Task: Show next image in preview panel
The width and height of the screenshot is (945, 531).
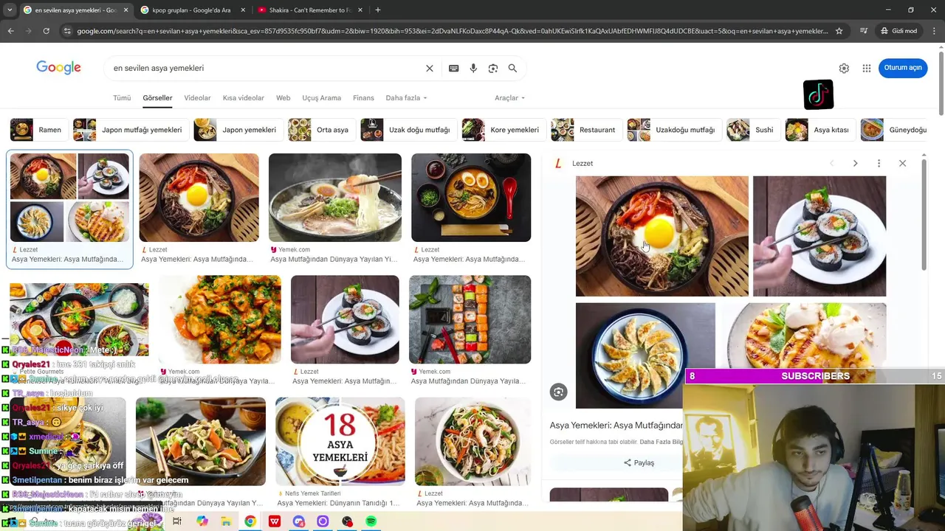Action: (855, 163)
